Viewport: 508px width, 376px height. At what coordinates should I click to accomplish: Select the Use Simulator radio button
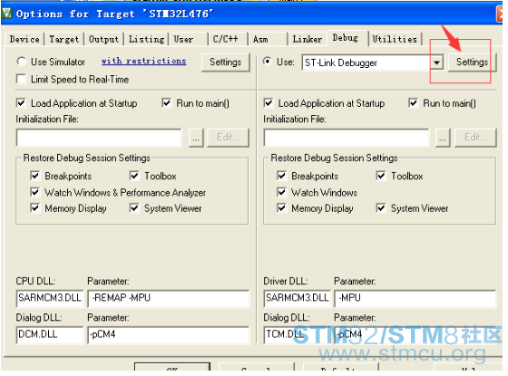pyautogui.click(x=22, y=62)
